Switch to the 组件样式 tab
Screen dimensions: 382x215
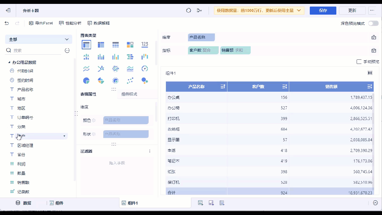129,94
